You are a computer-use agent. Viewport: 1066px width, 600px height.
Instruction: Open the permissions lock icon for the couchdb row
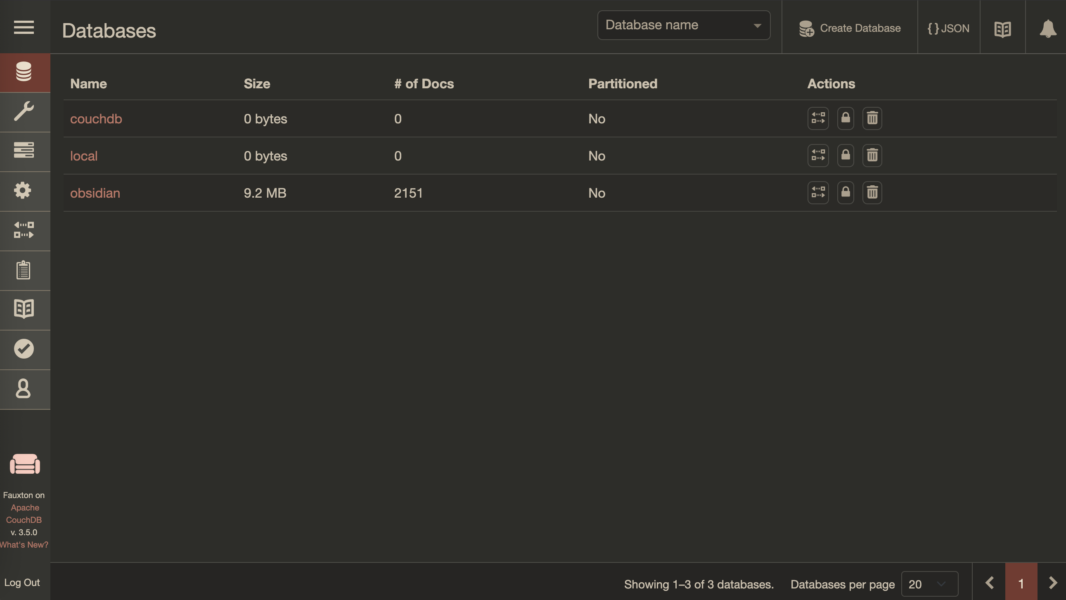[846, 118]
